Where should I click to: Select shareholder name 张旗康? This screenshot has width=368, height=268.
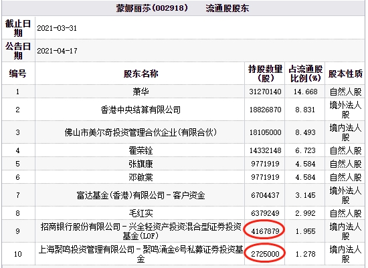pyautogui.click(x=141, y=164)
